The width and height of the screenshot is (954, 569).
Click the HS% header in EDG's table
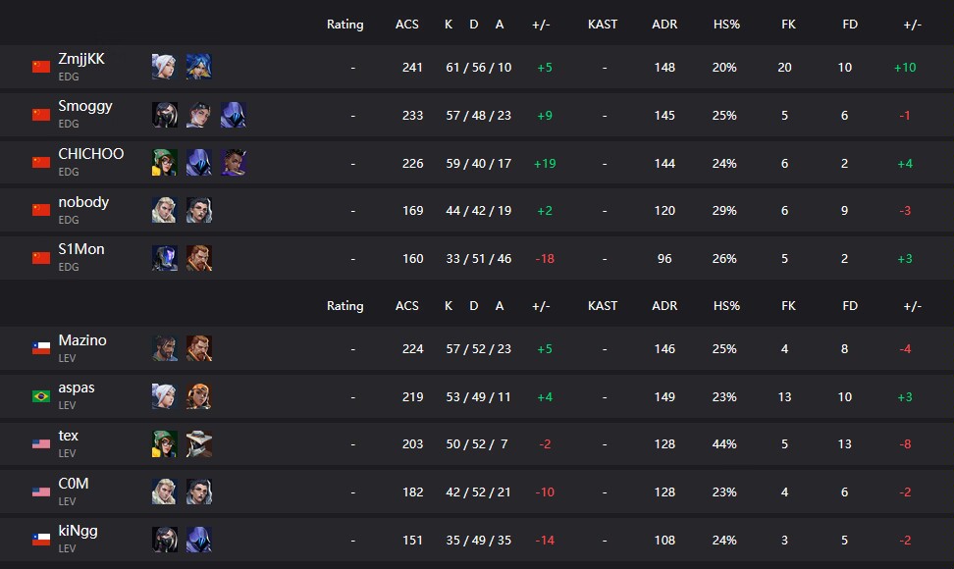coord(726,25)
